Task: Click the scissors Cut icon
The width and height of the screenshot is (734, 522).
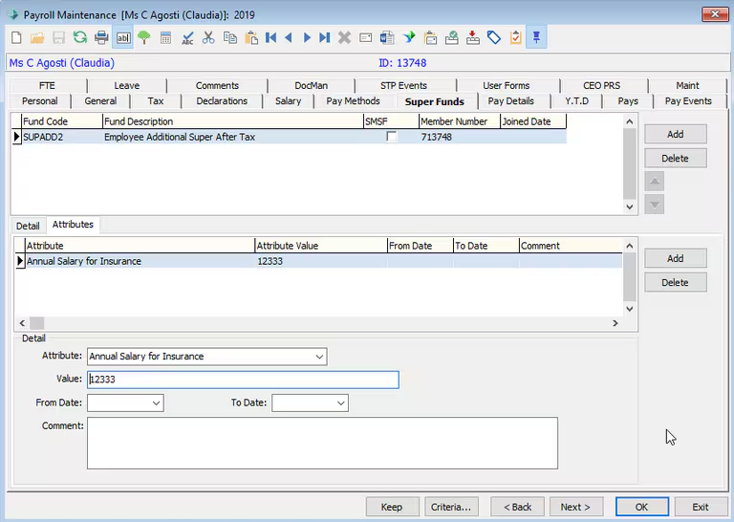Action: point(208,37)
